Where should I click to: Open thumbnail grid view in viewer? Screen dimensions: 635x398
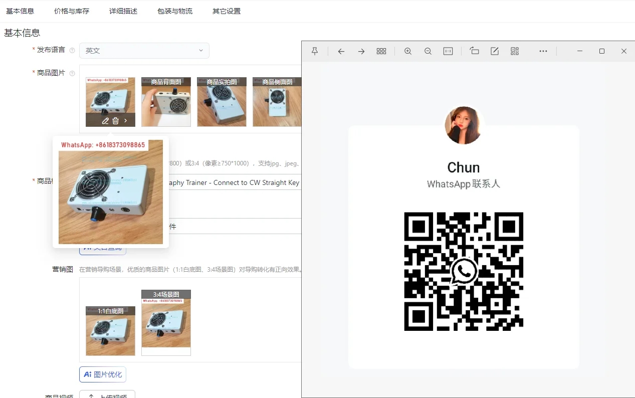[x=381, y=51]
